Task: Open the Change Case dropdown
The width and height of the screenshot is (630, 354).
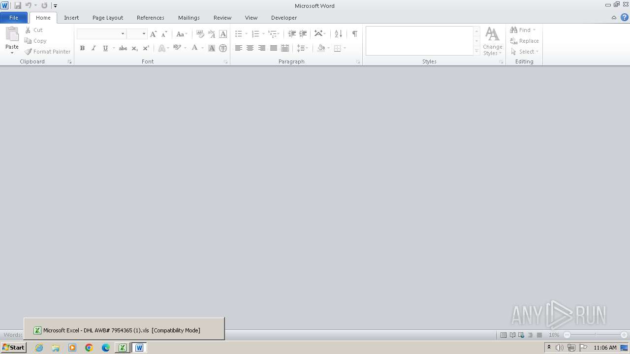Action: click(x=182, y=34)
